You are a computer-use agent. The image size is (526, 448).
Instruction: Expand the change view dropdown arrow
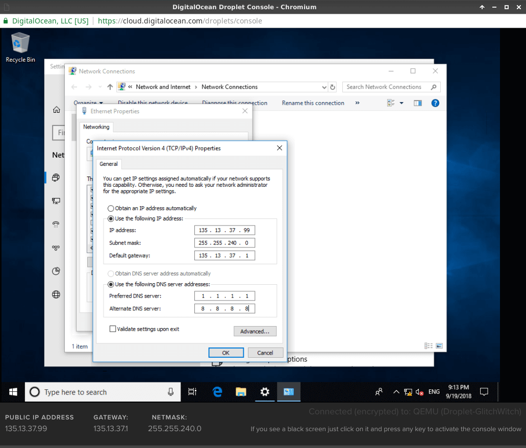click(x=402, y=103)
